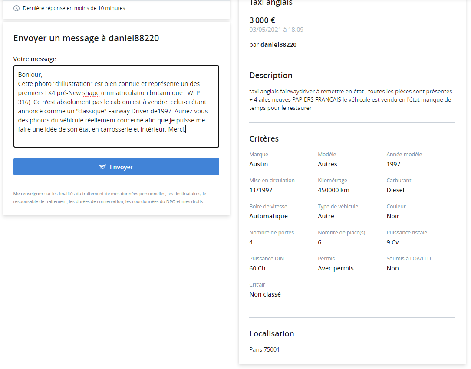The image size is (471, 369).
Task: Click the Austin brand value
Action: 259,164
